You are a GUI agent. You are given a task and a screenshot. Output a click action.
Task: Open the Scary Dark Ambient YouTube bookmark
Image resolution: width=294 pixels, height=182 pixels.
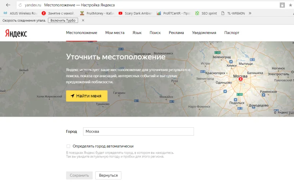pos(136,13)
